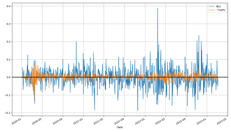Click the 2021-09 x-axis tick label
The image size is (231, 132).
point(120,121)
